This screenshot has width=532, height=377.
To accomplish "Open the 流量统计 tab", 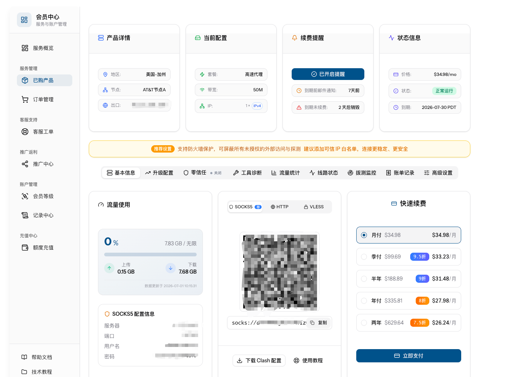I will [286, 173].
